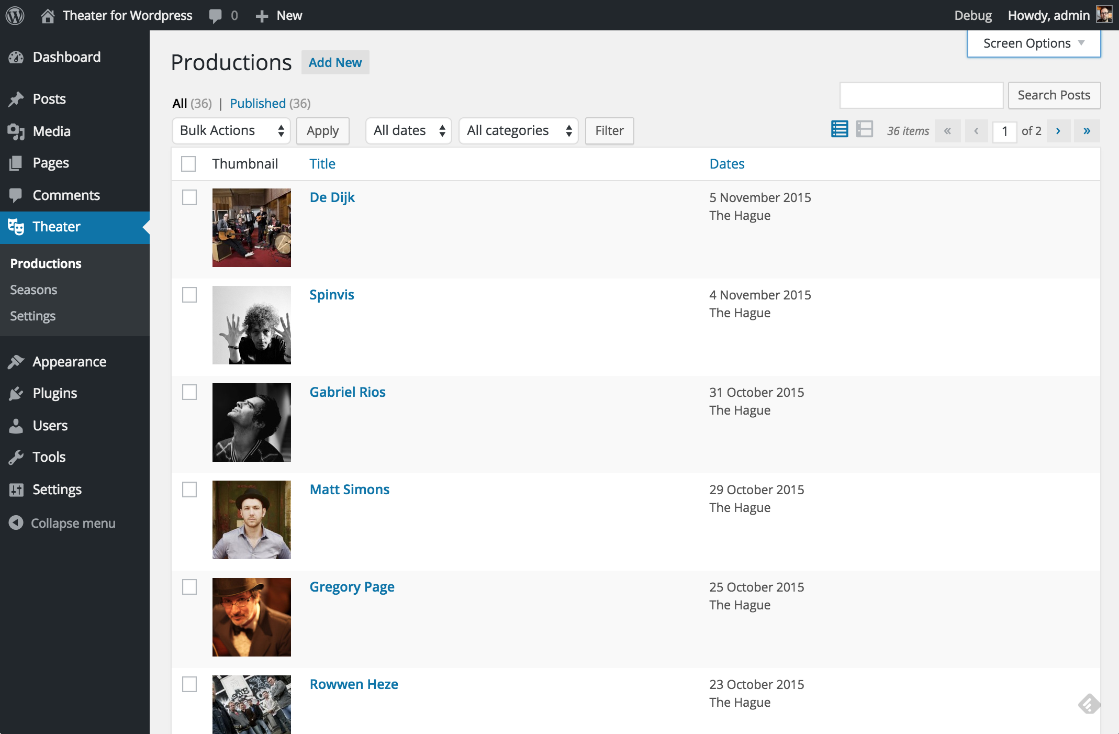
Task: Click the Spinvis black-and-white thumbnail
Action: click(252, 325)
